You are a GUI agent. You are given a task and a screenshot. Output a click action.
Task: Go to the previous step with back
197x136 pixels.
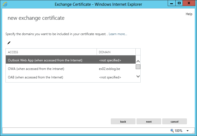pyautogui.click(x=123, y=121)
